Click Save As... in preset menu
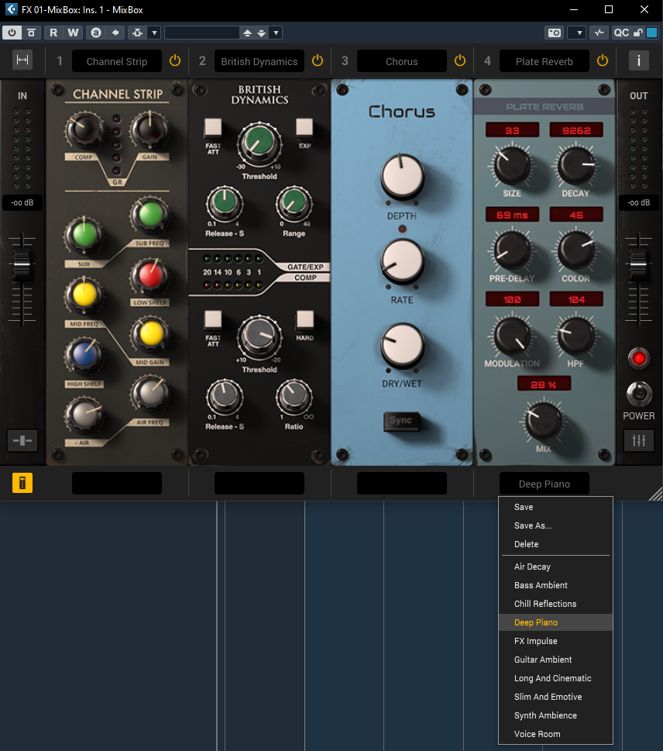This screenshot has height=751, width=663. (533, 525)
